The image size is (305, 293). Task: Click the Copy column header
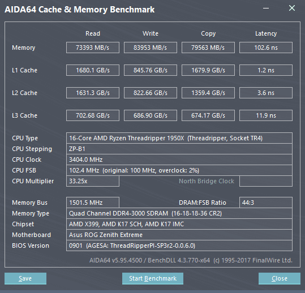tap(208, 33)
